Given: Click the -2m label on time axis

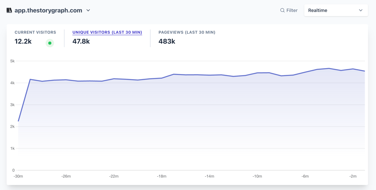Looking at the screenshot, I should tap(353, 176).
